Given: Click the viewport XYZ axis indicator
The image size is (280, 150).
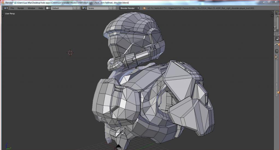Looking at the screenshot, I should coord(8,146).
